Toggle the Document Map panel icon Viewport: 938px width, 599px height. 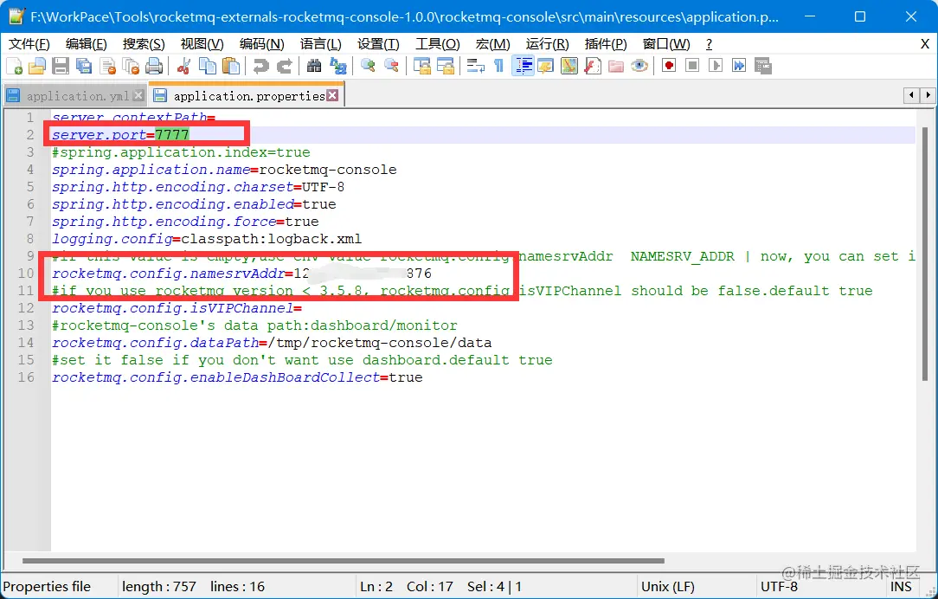(569, 65)
